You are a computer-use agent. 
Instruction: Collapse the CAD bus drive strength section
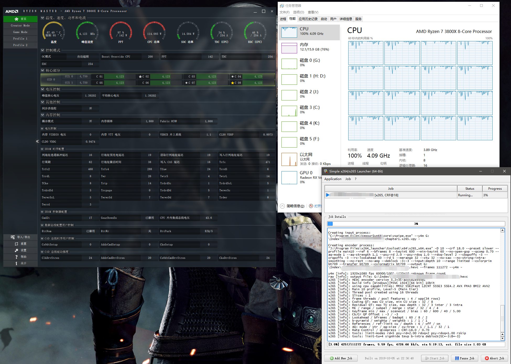(42, 252)
